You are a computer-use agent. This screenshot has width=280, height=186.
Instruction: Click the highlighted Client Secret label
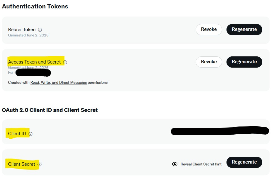click(x=21, y=164)
